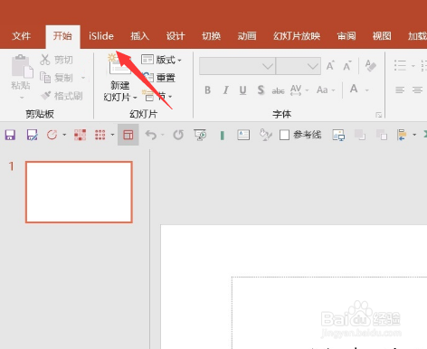Click the bring forward icon
The width and height of the screenshot is (427, 349).
pyautogui.click(x=360, y=135)
